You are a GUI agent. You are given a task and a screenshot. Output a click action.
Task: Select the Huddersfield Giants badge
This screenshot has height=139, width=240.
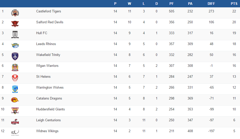click(15, 111)
